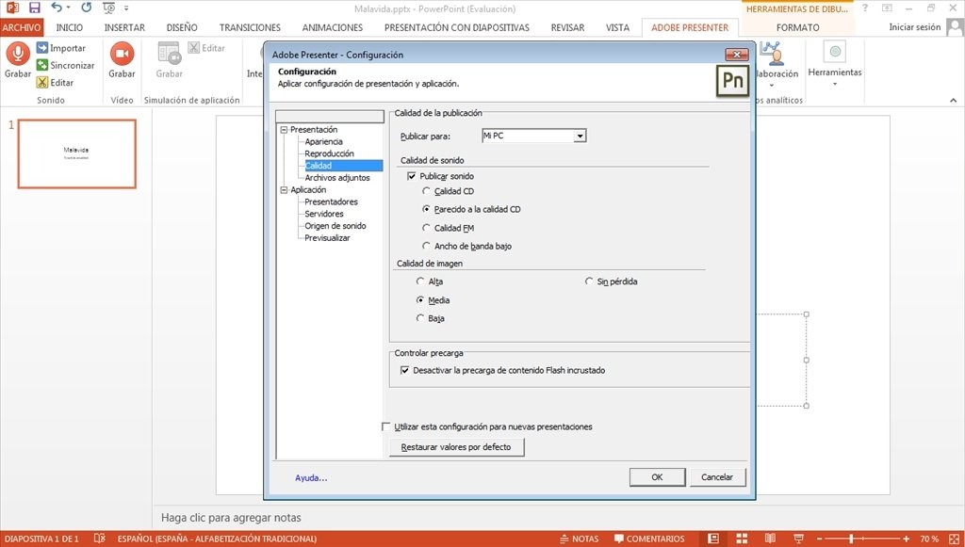This screenshot has height=547, width=965.
Task: Click the fit slide to window icon
Action: 955,539
